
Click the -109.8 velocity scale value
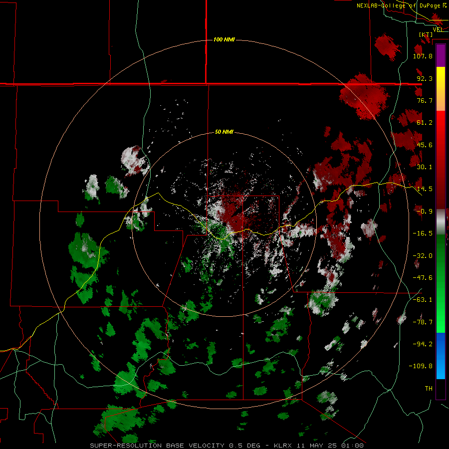[421, 366]
